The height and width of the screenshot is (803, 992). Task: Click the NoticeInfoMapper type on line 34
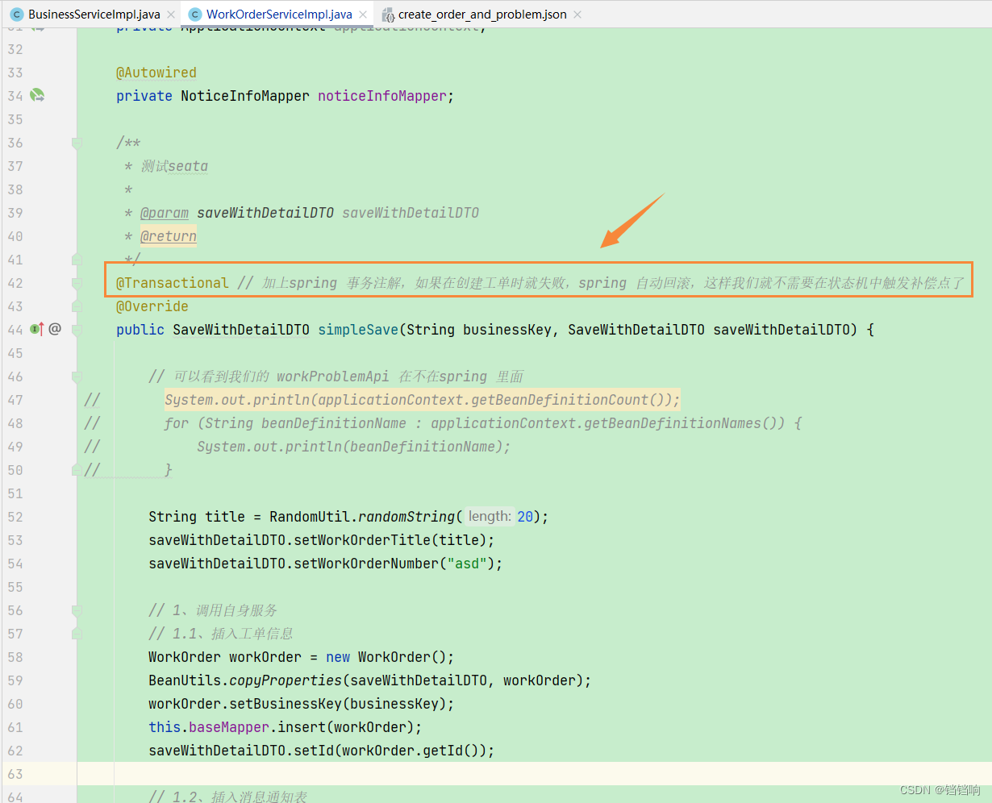pos(245,96)
